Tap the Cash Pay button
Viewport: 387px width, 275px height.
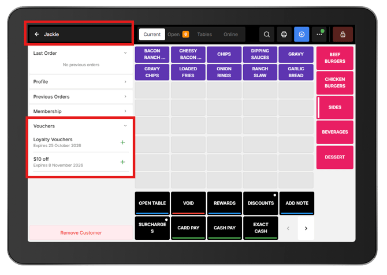[225, 228]
